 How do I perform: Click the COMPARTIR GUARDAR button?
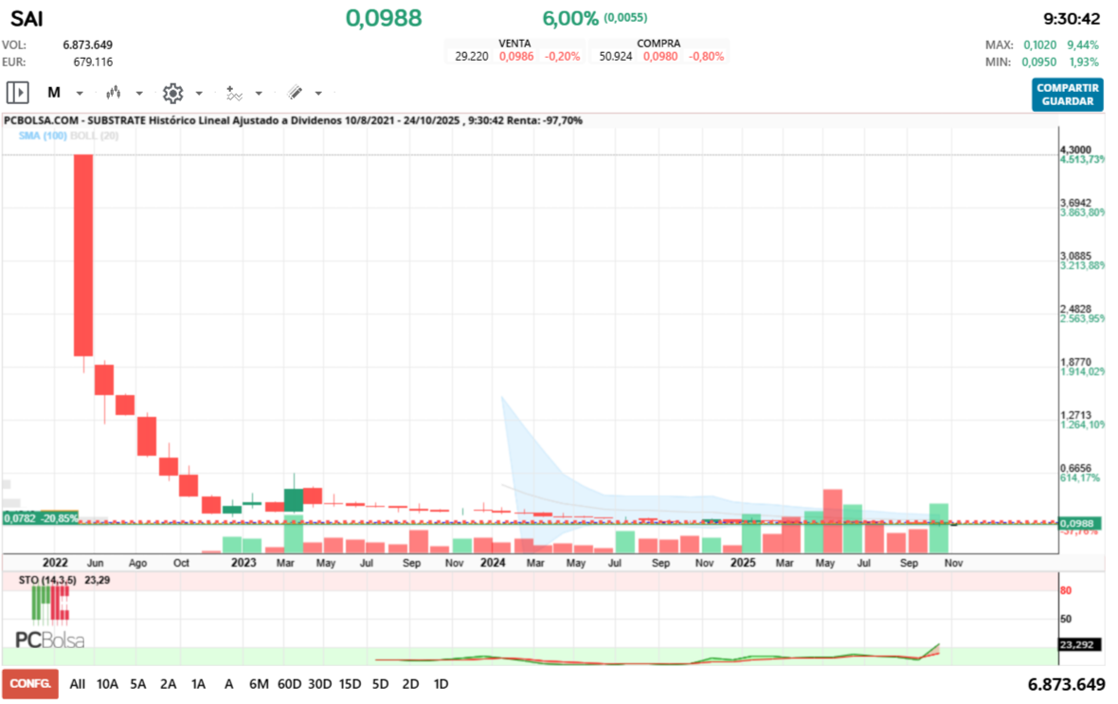click(x=1068, y=94)
